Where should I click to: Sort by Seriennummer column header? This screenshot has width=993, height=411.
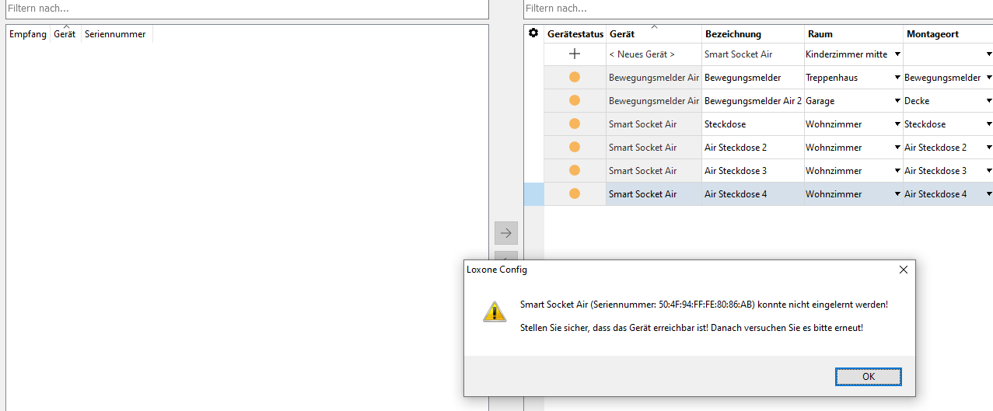117,34
